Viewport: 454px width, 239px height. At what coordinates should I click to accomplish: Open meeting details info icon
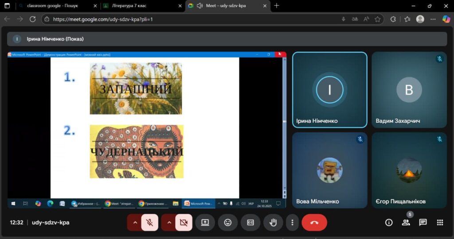[x=389, y=223]
